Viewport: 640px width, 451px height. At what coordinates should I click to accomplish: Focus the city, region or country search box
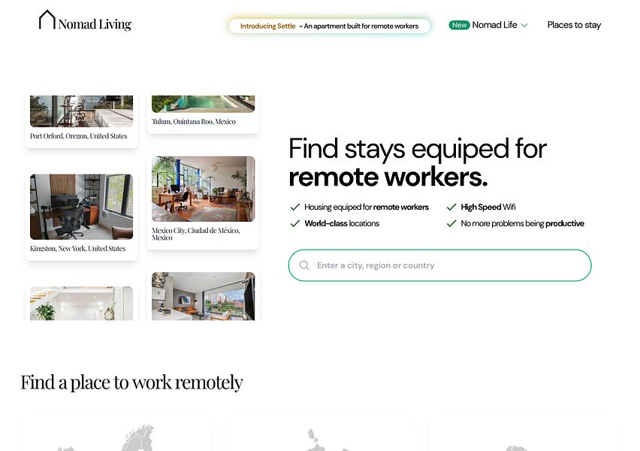pyautogui.click(x=439, y=265)
